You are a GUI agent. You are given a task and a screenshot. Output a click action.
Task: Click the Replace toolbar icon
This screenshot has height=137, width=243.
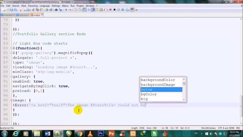click(x=60, y=10)
